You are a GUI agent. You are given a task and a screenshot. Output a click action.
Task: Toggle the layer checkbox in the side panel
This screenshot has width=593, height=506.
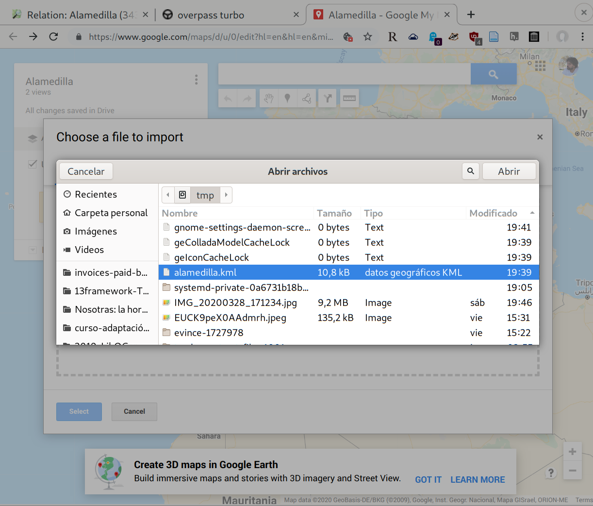pyautogui.click(x=33, y=164)
